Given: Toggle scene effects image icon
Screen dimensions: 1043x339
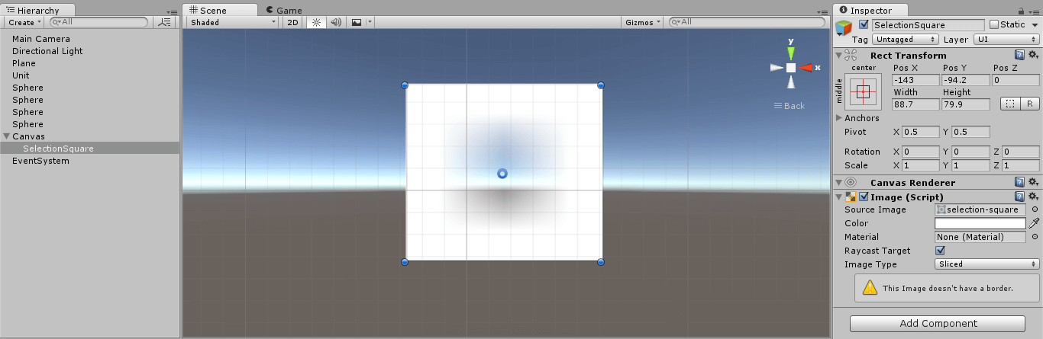Looking at the screenshot, I should 356,22.
